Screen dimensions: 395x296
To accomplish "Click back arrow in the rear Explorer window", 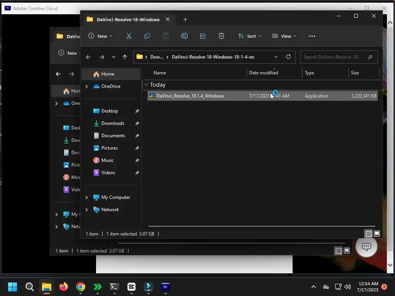I will point(58,74).
